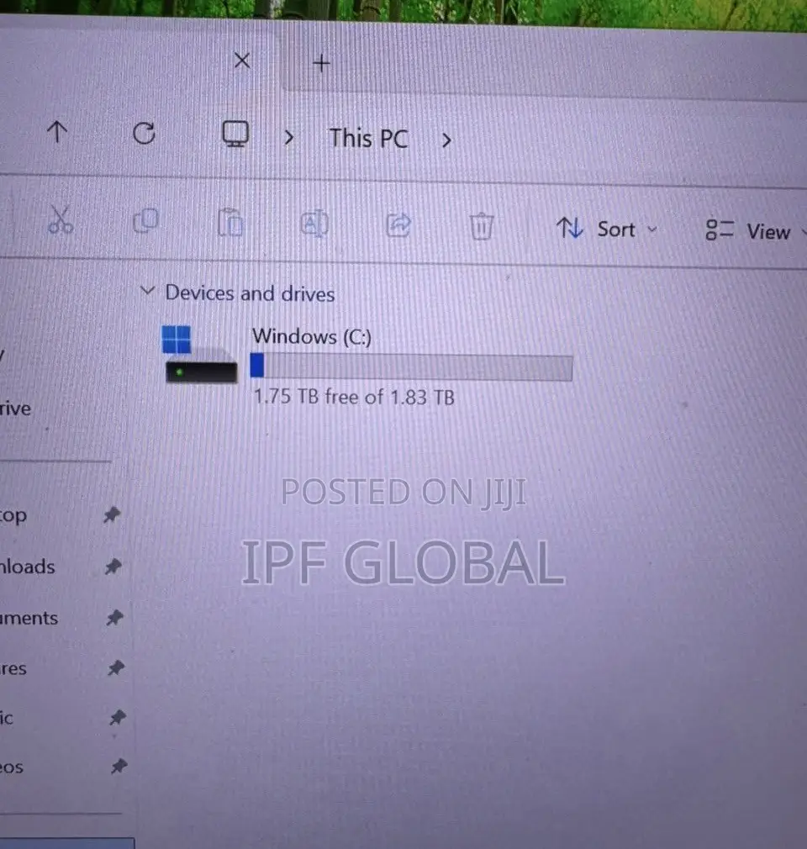The image size is (807, 849).
Task: Open the Sort dropdown menu
Action: 607,229
